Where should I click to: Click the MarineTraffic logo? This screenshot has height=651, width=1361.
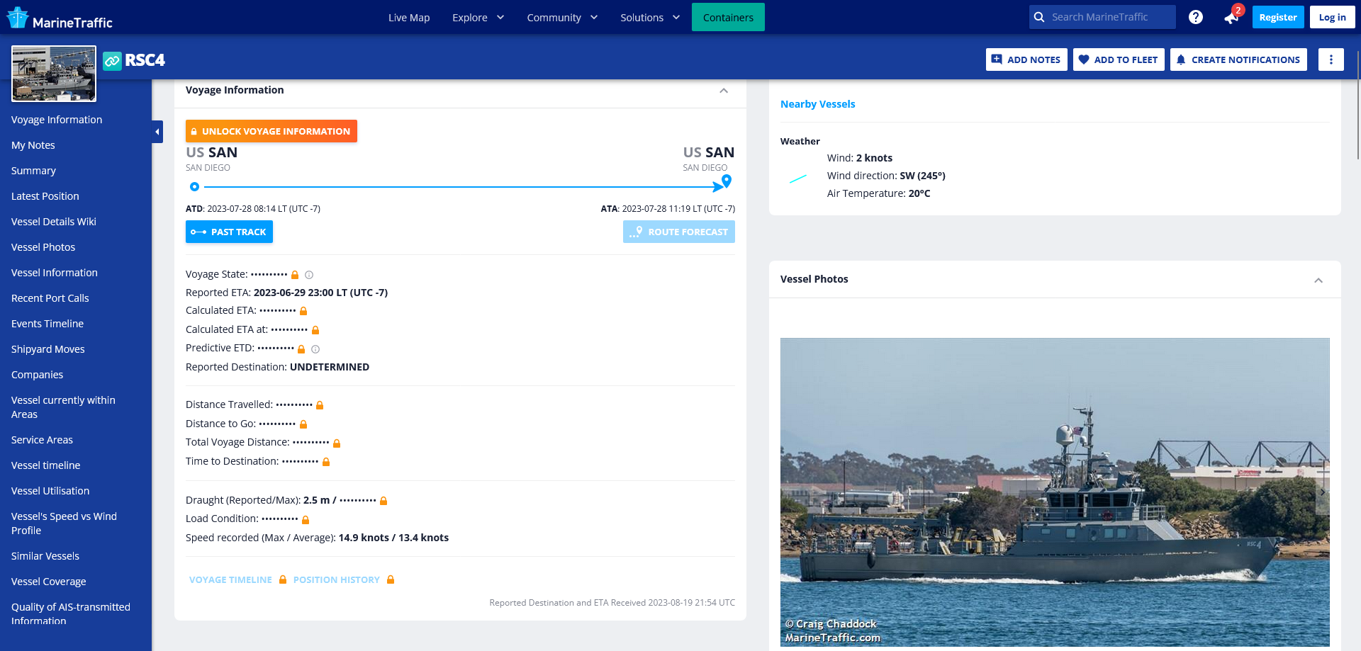tap(60, 18)
